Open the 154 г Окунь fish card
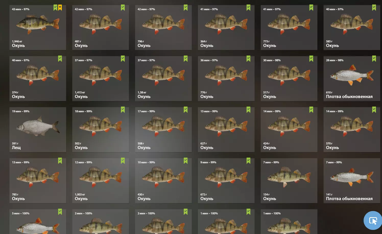382x234 pixels. pyautogui.click(x=289, y=181)
